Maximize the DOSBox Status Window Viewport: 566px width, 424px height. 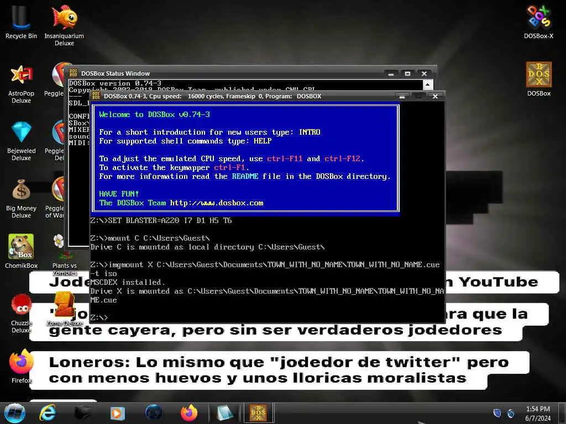tap(407, 73)
